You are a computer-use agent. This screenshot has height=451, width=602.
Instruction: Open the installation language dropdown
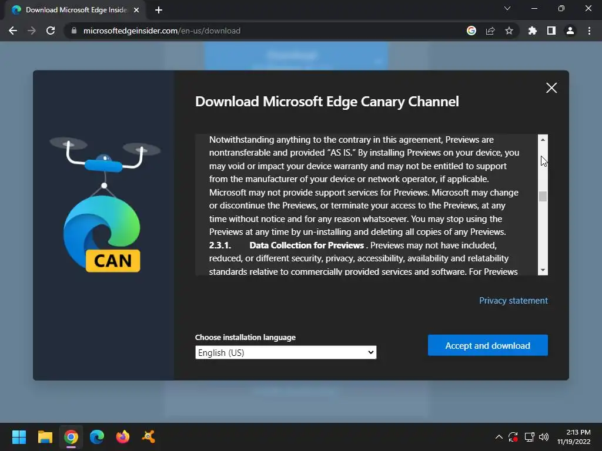click(286, 352)
